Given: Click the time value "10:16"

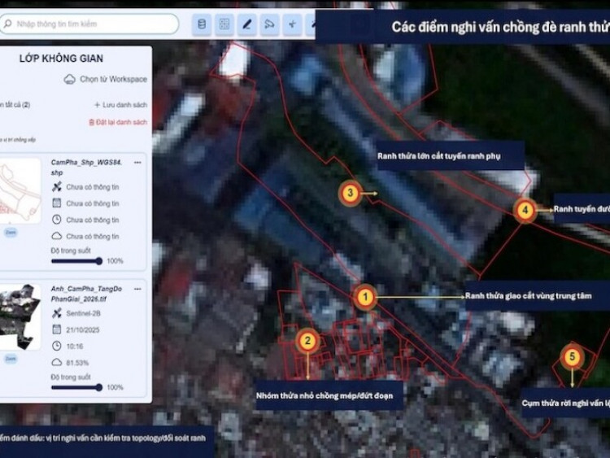Looking at the screenshot, I should [x=75, y=347].
